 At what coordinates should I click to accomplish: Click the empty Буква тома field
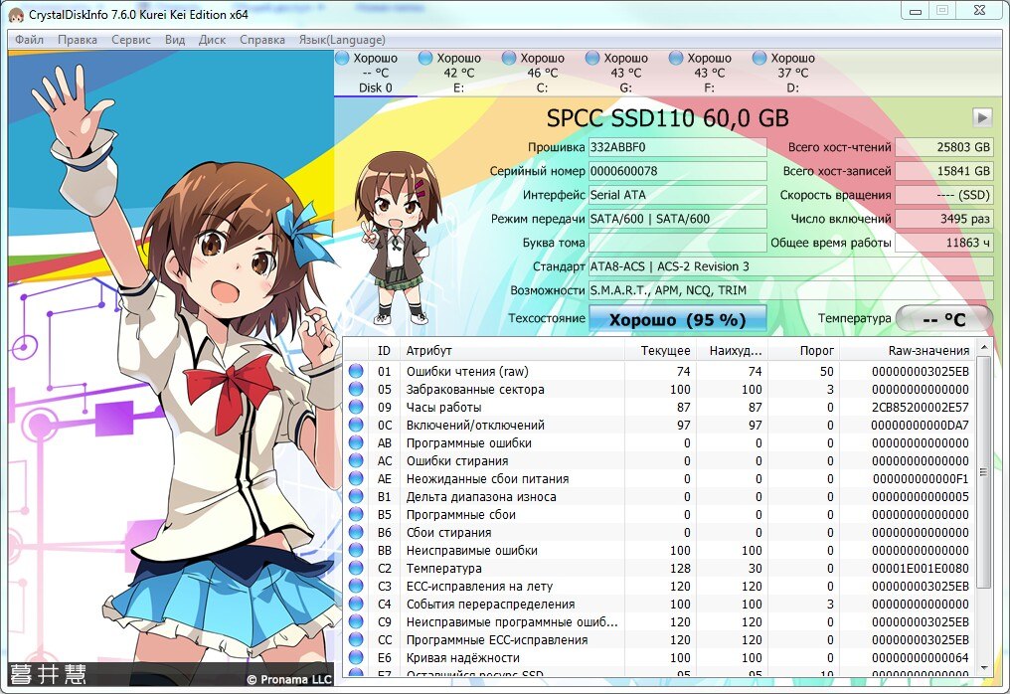[x=678, y=243]
